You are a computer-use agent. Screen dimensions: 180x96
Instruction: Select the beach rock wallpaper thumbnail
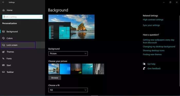pyautogui.click(x=54, y=69)
